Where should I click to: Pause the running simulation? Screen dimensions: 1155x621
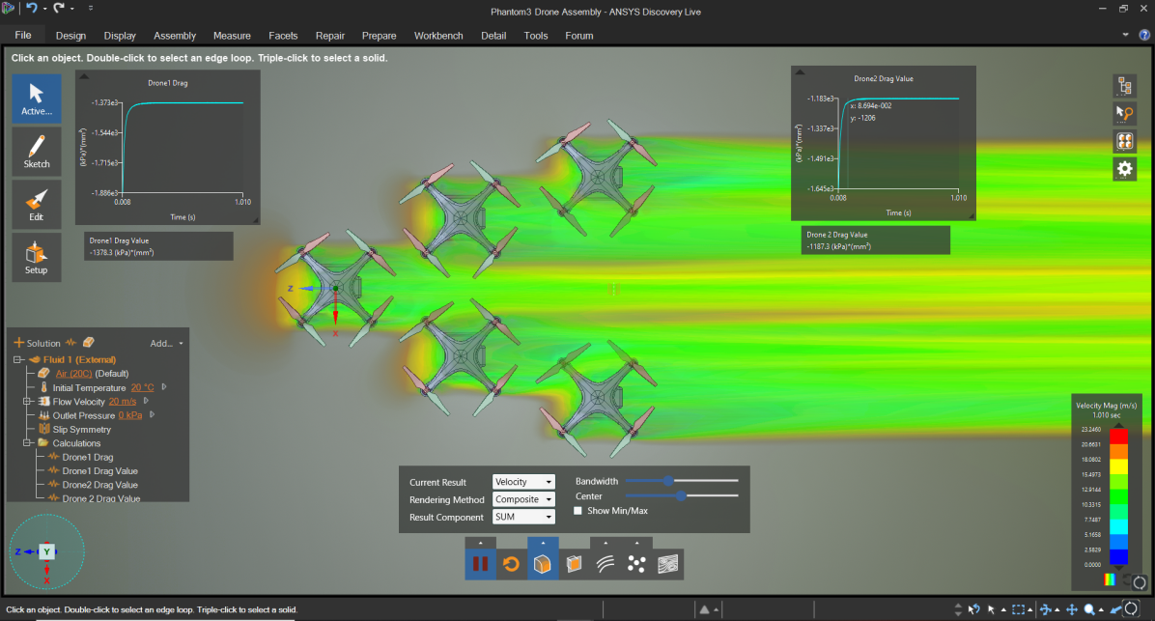click(x=480, y=564)
